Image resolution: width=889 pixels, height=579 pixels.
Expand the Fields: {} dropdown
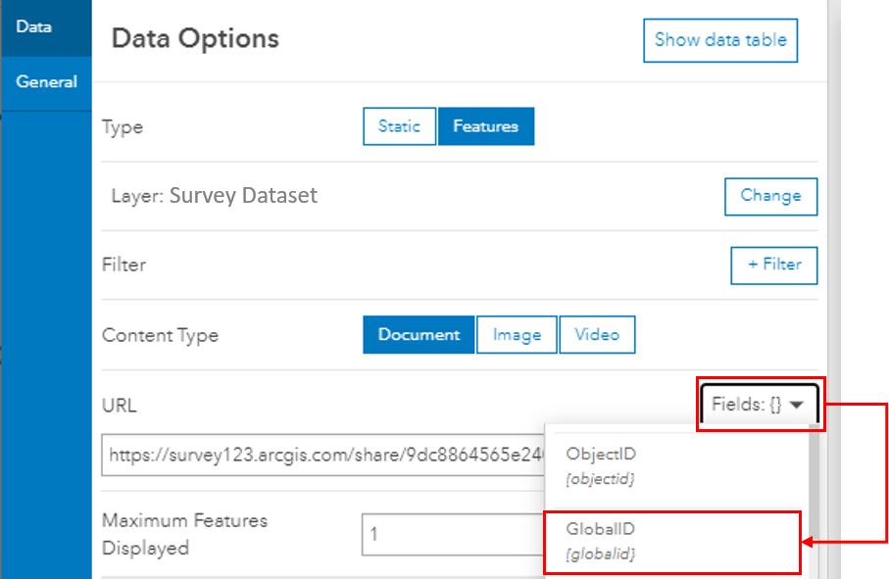point(760,404)
